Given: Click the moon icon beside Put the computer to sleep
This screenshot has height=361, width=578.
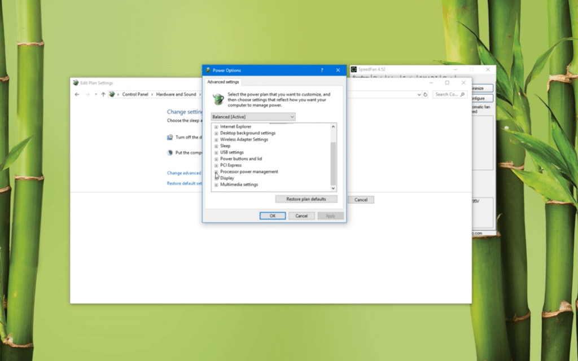Looking at the screenshot, I should (170, 152).
